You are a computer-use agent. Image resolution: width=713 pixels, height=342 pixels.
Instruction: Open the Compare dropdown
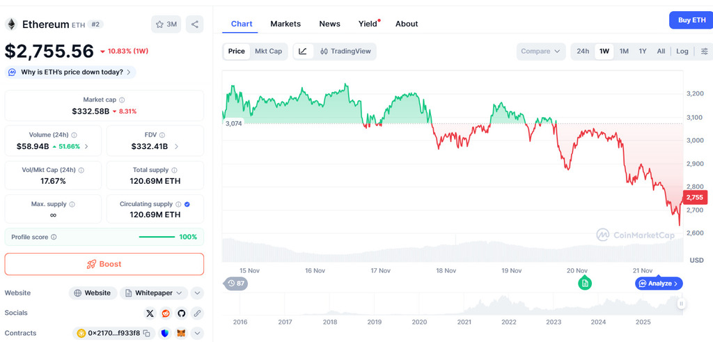(541, 51)
